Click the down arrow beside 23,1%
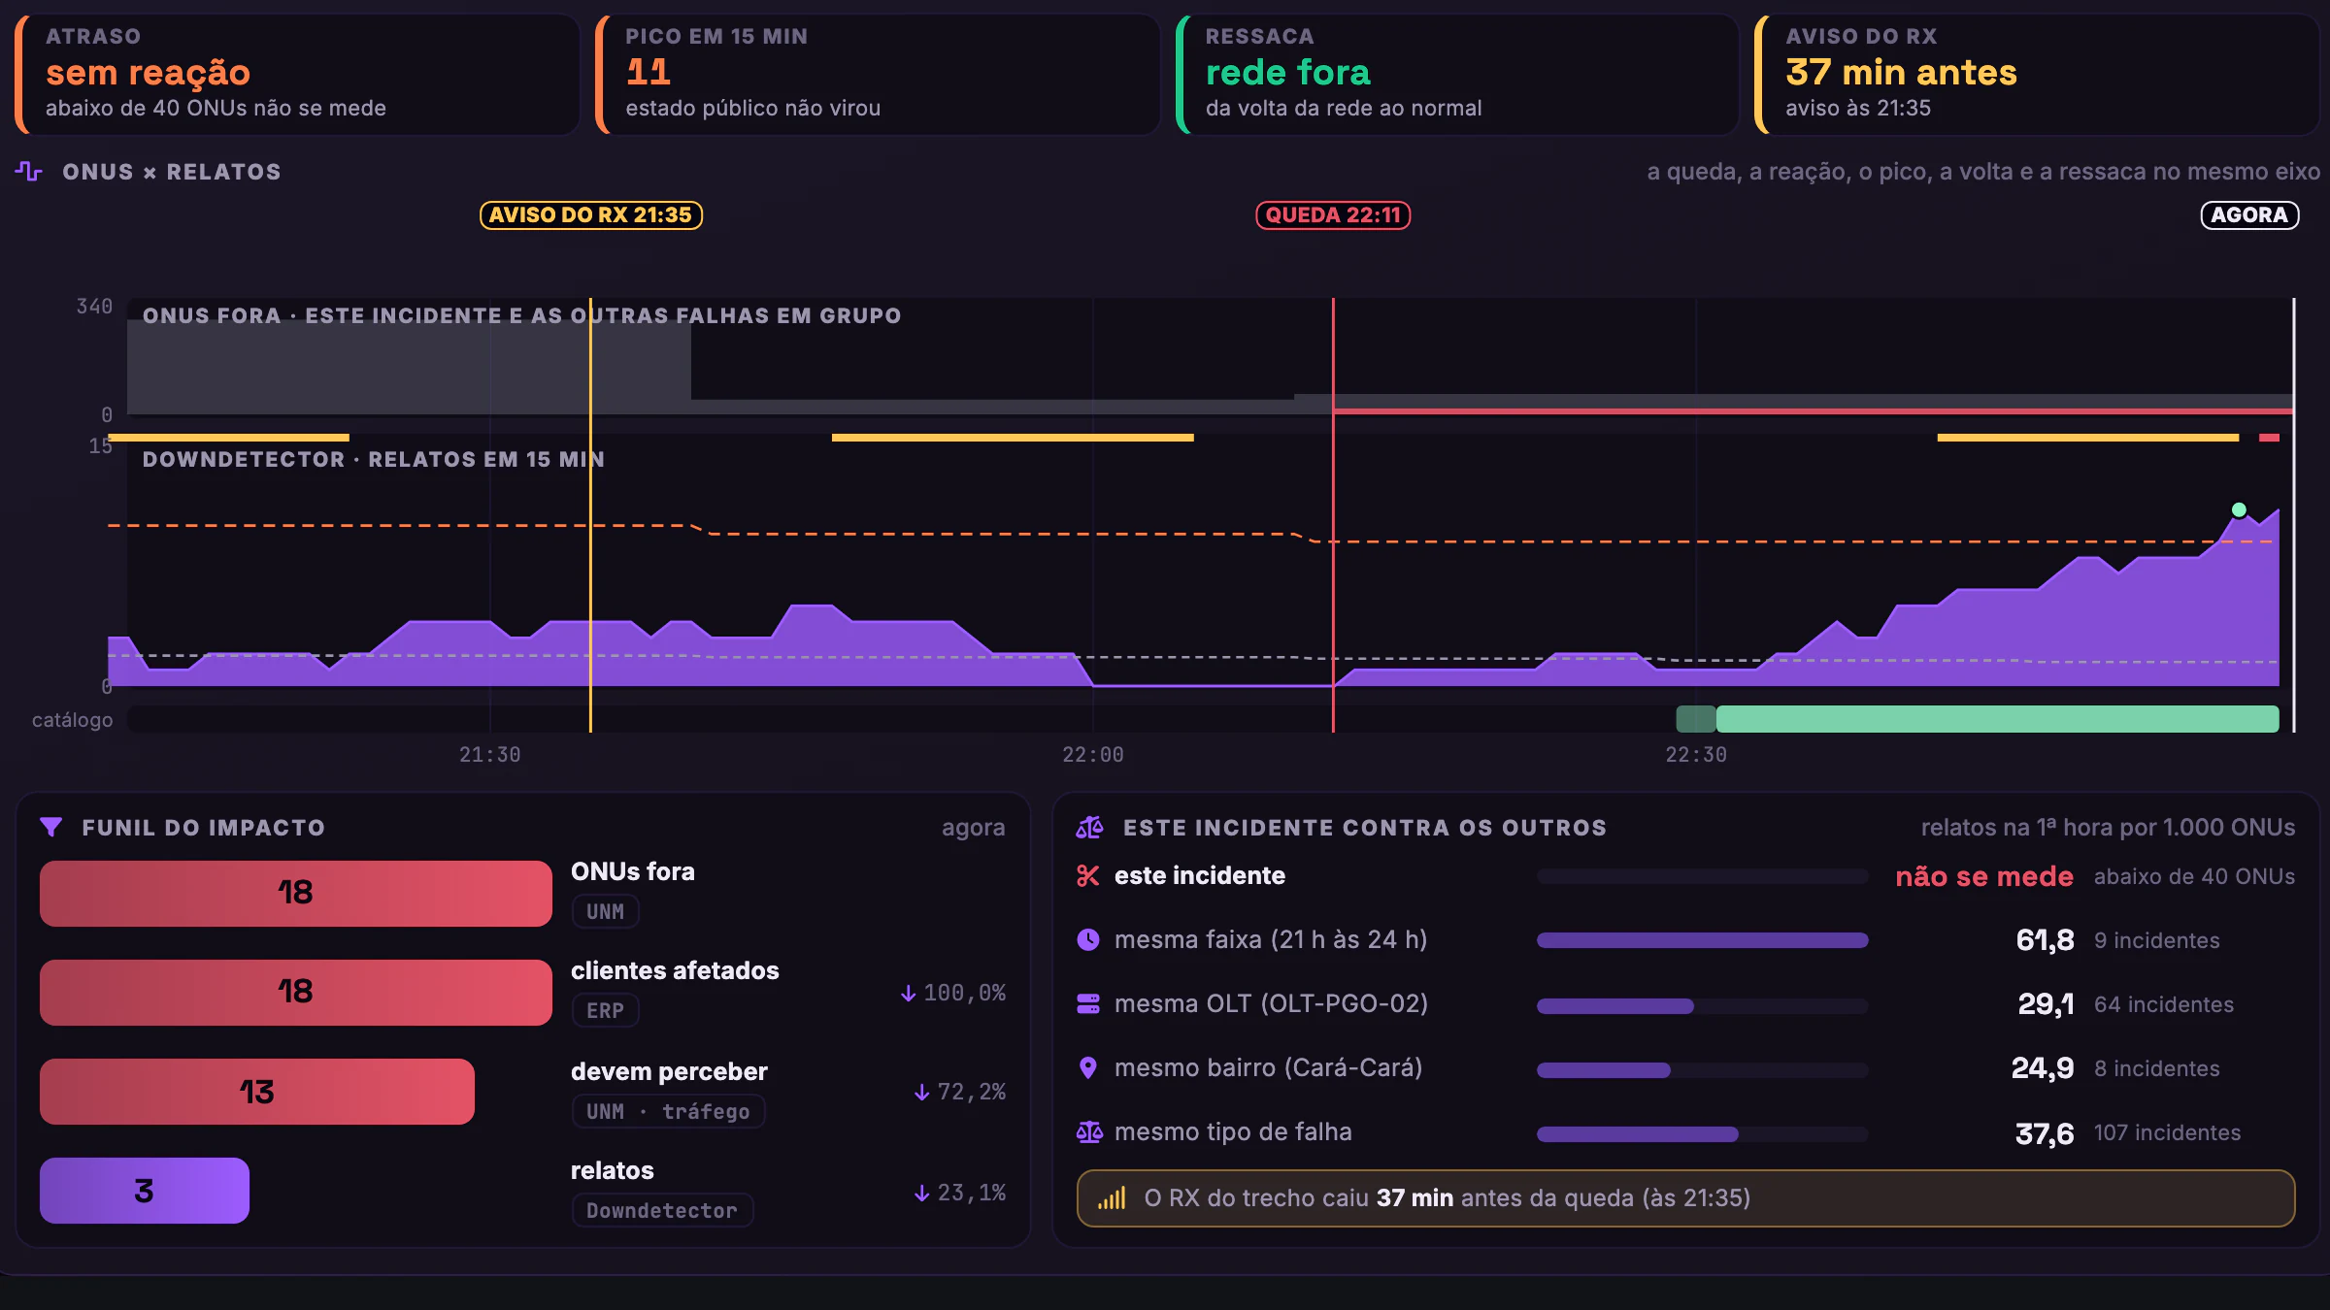 pyautogui.click(x=922, y=1193)
